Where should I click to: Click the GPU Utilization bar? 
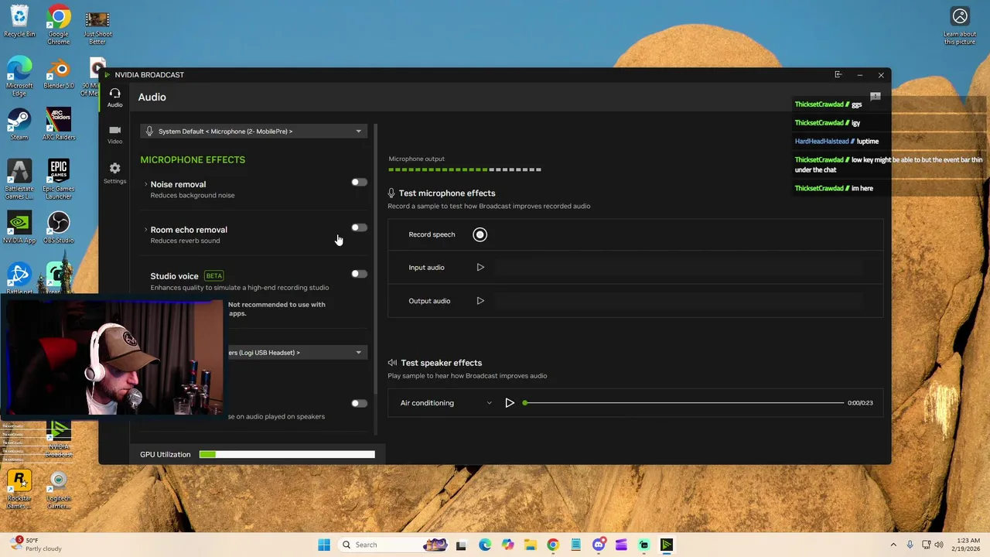point(287,455)
